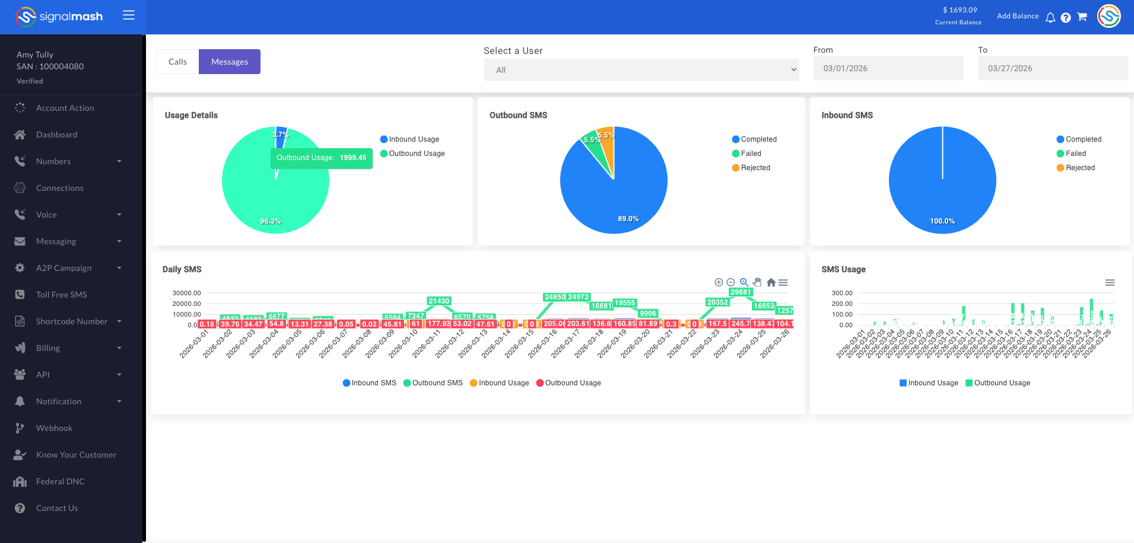The width and height of the screenshot is (1134, 543).
Task: Toggle Outbound SMS series in Daily SMS legend
Action: point(433,383)
